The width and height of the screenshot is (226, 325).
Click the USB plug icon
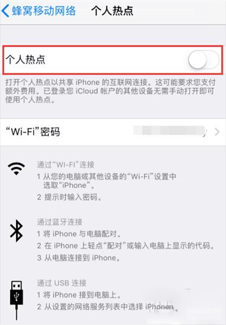click(x=17, y=300)
